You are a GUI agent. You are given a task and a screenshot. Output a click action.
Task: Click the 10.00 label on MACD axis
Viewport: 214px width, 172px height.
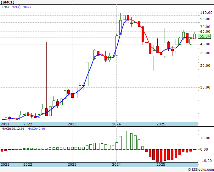point(205,138)
